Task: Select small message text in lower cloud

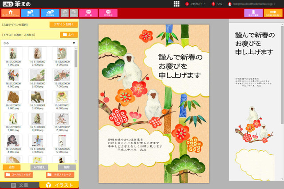Action: (x=135, y=145)
